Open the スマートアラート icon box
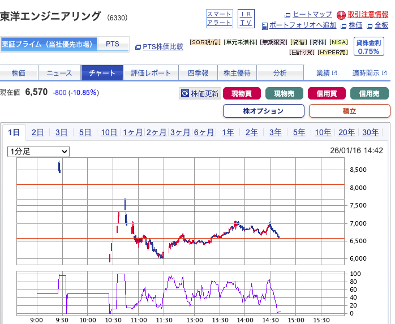 click(x=219, y=18)
